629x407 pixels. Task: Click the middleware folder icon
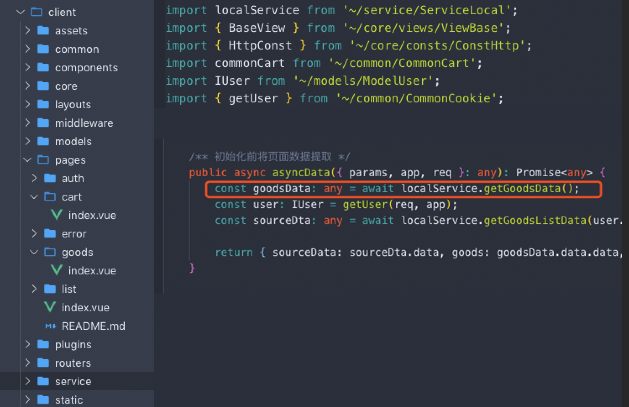coord(43,123)
